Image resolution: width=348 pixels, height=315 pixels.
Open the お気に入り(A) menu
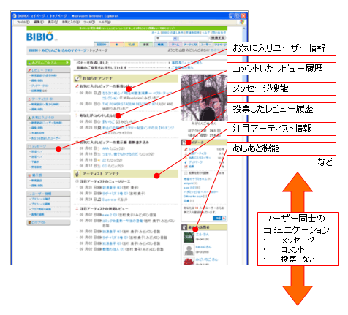pos(71,22)
